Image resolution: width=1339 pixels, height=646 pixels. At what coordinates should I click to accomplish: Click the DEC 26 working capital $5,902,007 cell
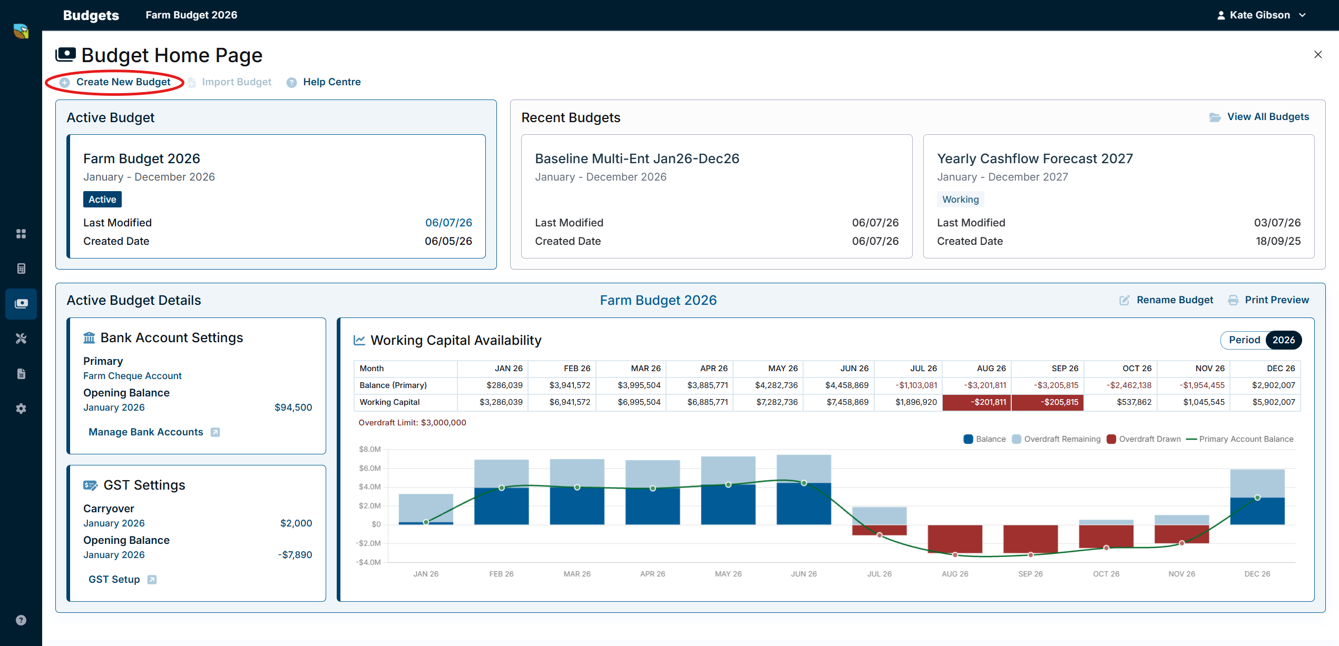[x=1265, y=402]
